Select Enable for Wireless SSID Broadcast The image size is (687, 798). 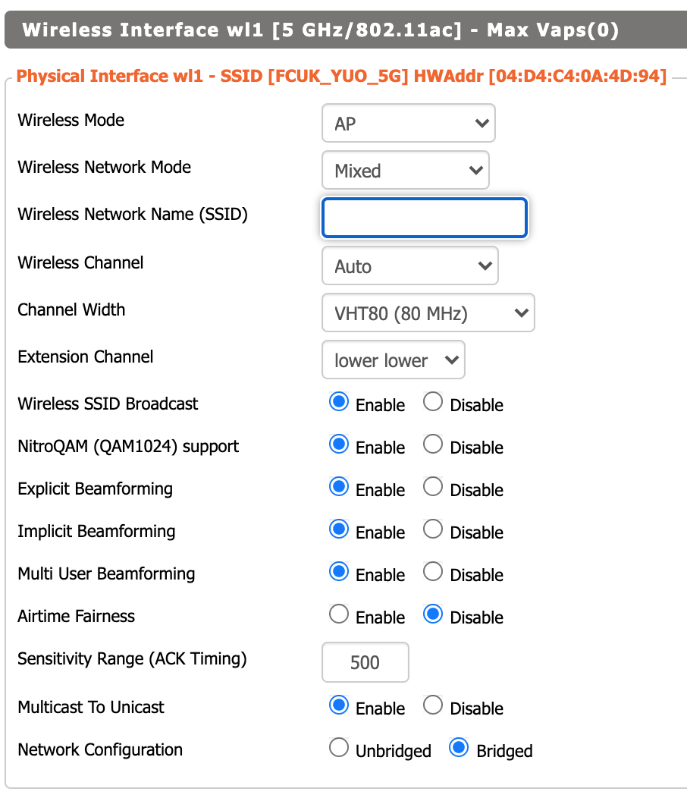pyautogui.click(x=339, y=403)
